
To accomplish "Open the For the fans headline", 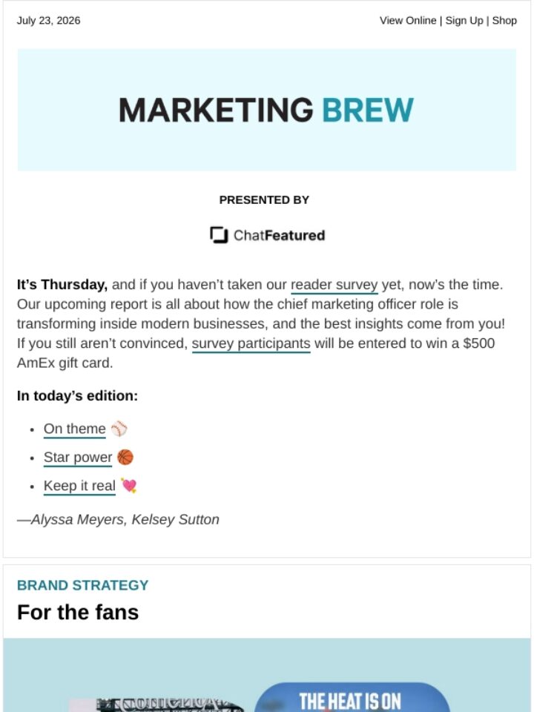I will point(78,612).
